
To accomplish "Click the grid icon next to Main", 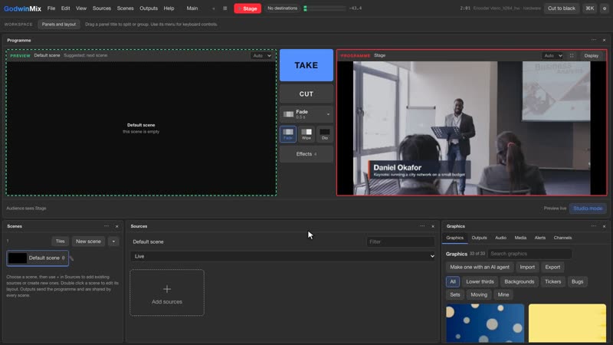I will [225, 8].
